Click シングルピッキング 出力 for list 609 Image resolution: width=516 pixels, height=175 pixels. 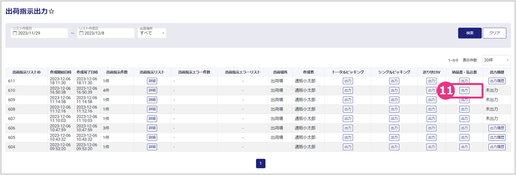click(394, 100)
